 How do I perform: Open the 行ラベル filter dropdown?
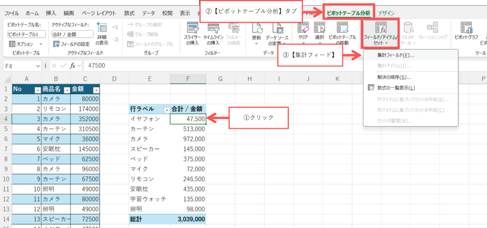[x=166, y=109]
